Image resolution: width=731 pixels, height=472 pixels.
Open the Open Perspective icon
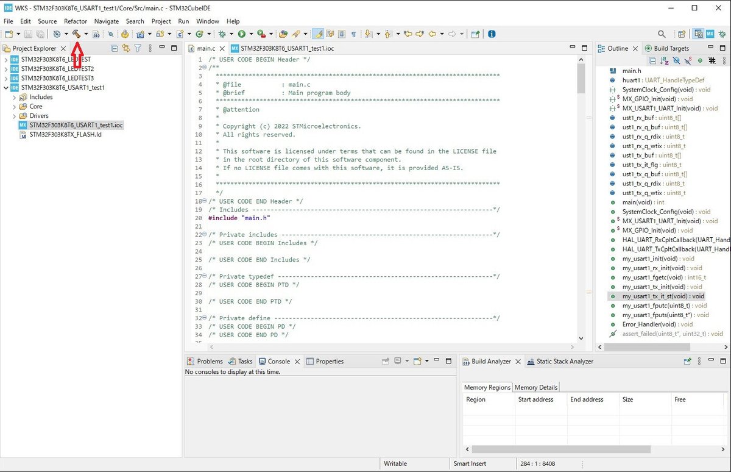(x=682, y=34)
